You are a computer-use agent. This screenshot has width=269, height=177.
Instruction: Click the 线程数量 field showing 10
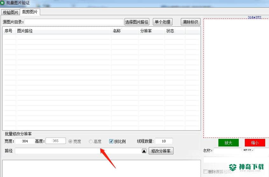coord(164,141)
